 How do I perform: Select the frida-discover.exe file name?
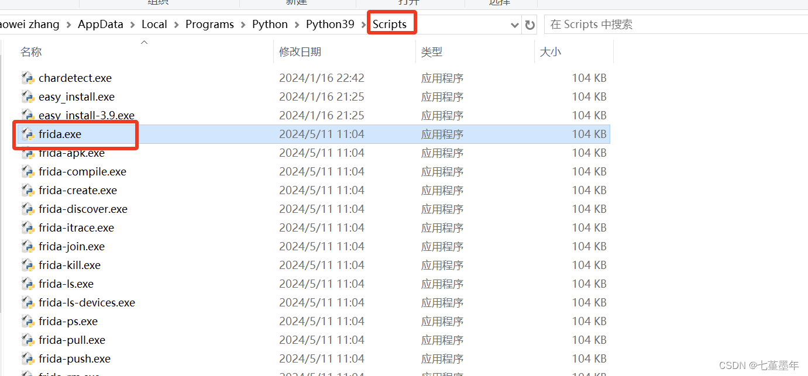[83, 209]
